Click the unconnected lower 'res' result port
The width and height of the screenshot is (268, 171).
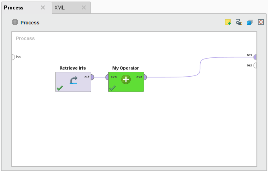(255, 65)
